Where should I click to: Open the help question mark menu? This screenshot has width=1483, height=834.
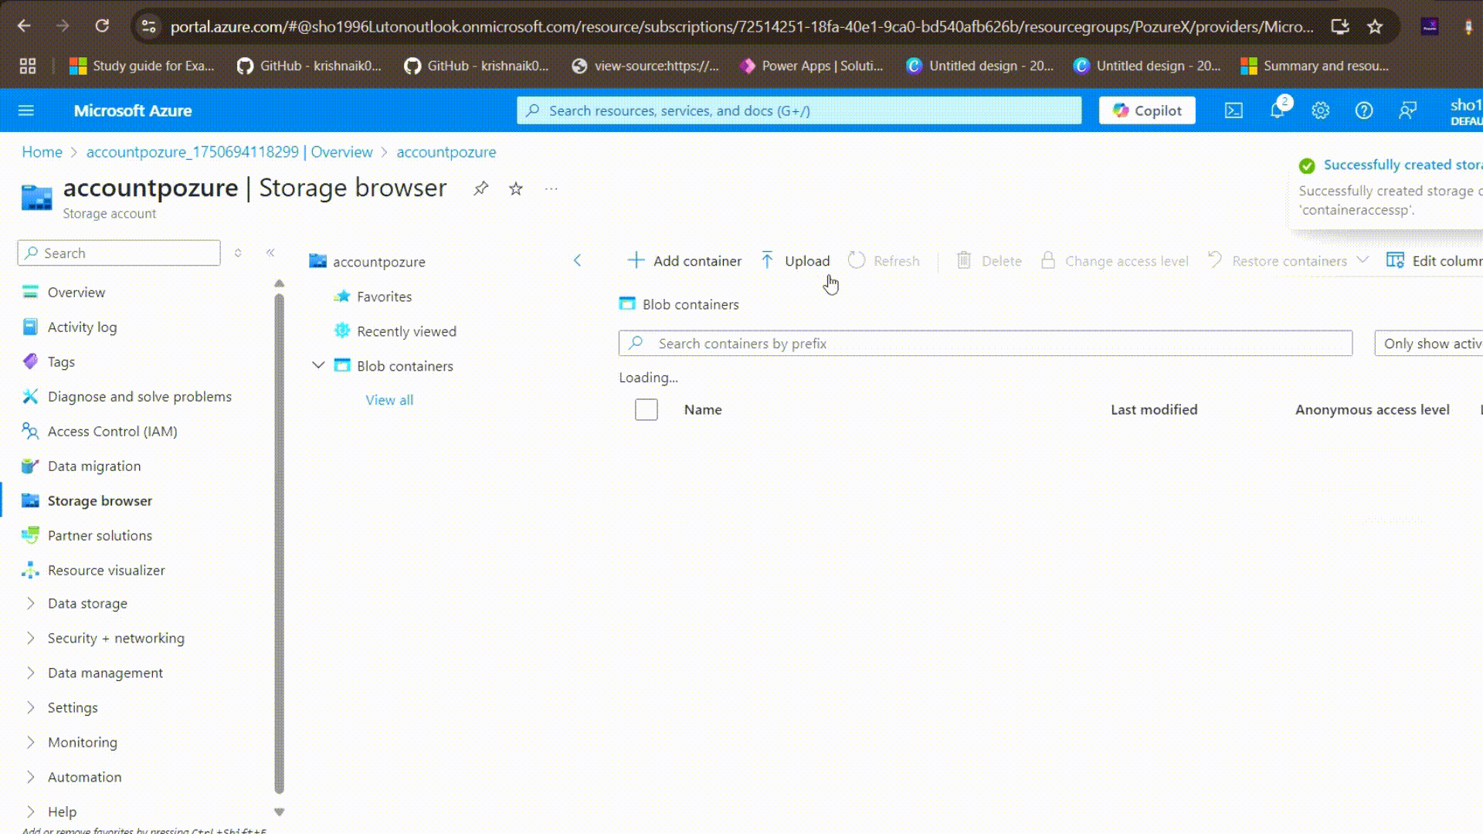pyautogui.click(x=1364, y=110)
